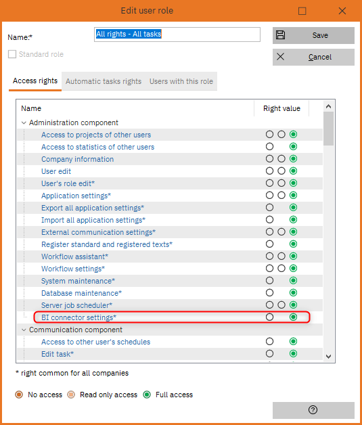
Task: Click the scroll down arrow of rights list
Action: pos(328,357)
